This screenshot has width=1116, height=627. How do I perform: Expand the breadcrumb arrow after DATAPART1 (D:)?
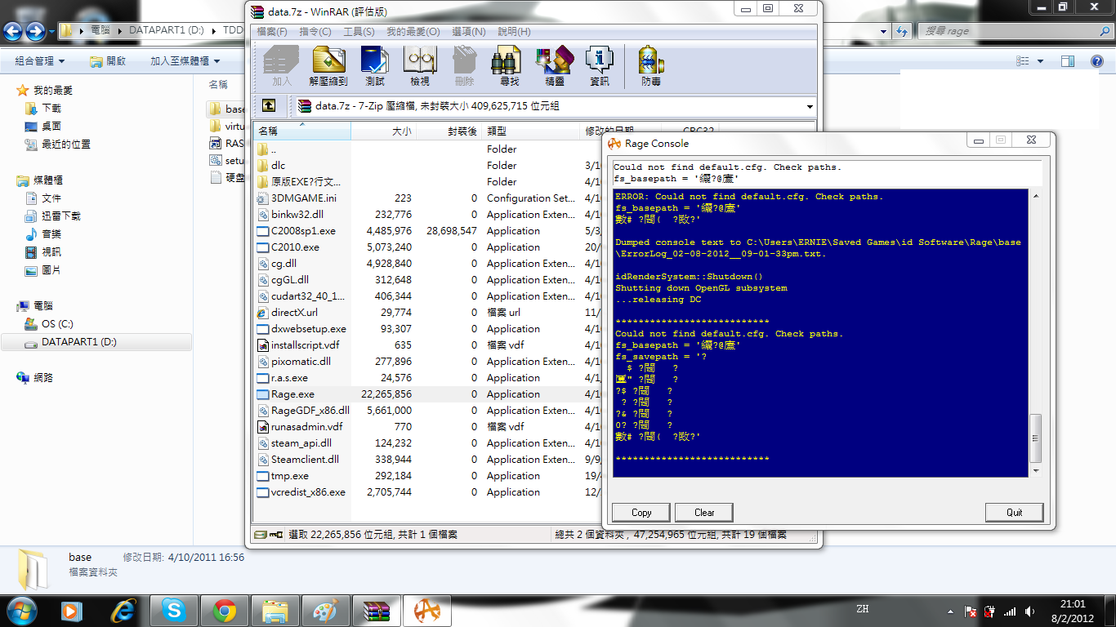click(x=215, y=31)
